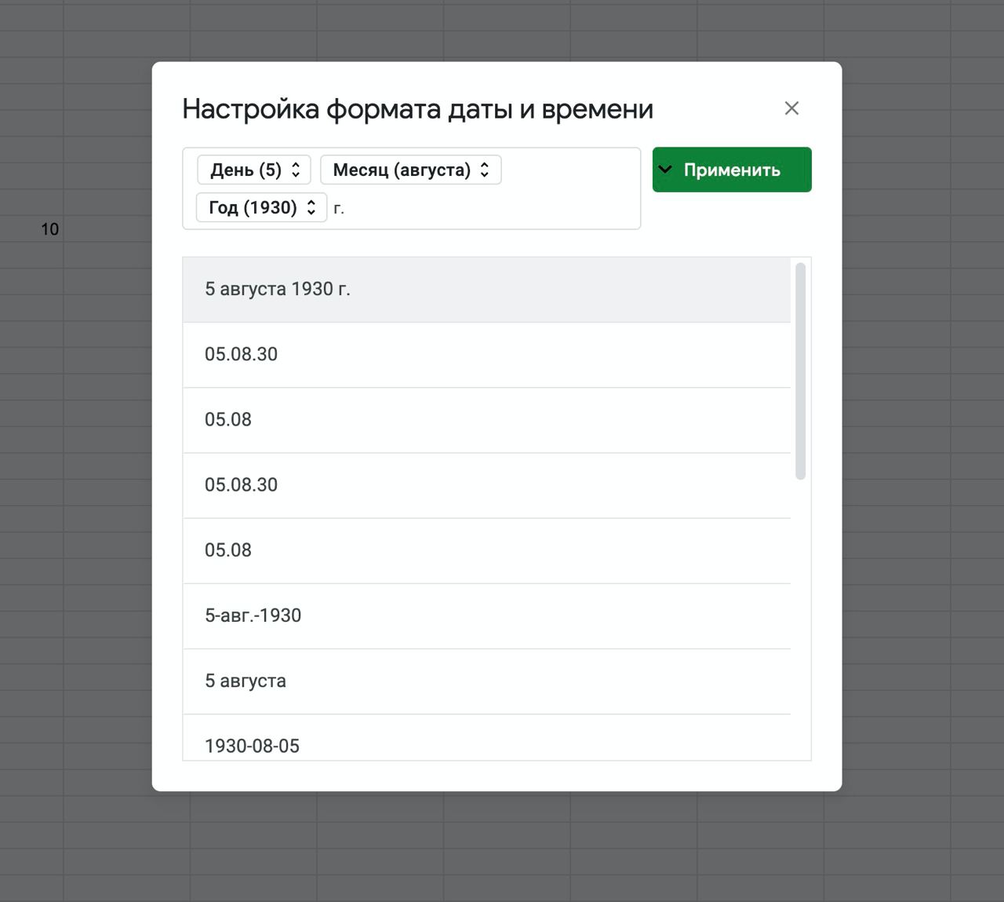Click the 'г.' suffix in the format field

(339, 208)
